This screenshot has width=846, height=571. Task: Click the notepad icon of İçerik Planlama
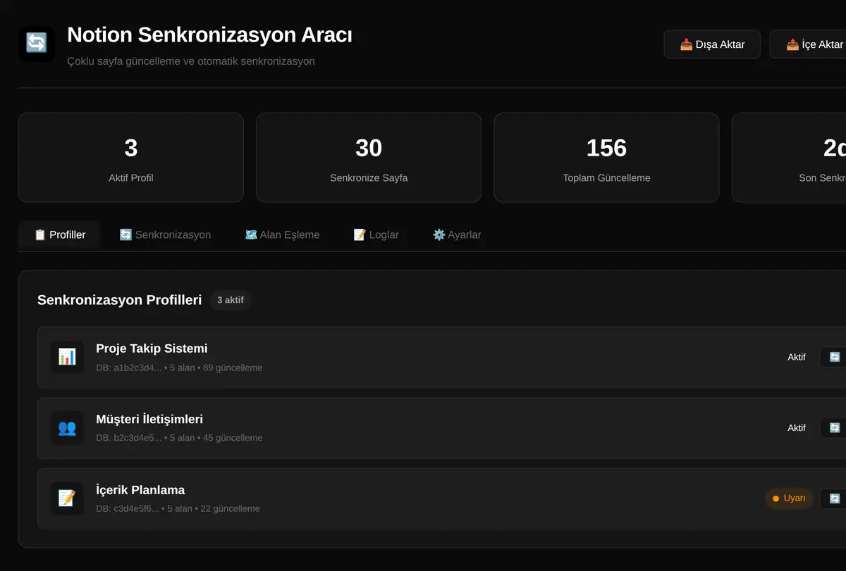tap(67, 498)
